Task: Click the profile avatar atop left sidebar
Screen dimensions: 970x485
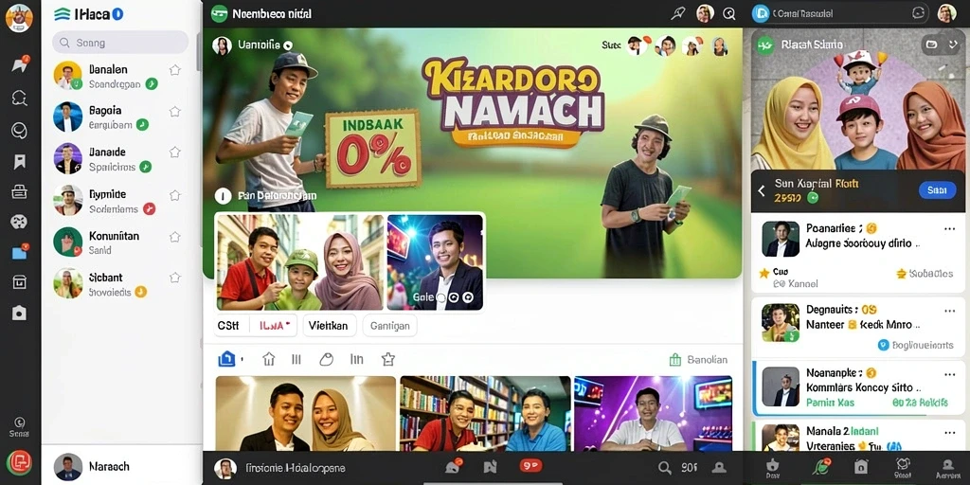Action: tap(19, 17)
